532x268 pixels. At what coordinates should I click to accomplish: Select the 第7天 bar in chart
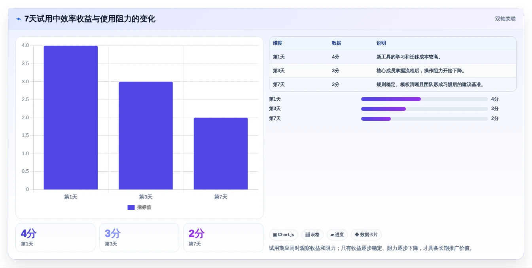coord(221,154)
